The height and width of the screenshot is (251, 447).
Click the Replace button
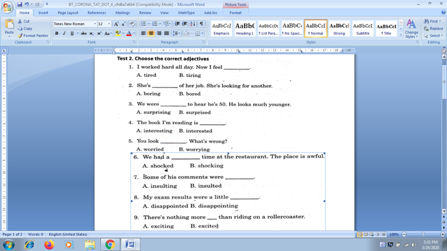[433, 28]
